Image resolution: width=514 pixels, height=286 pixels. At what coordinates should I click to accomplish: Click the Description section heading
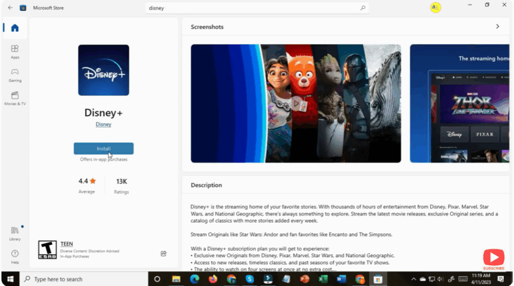tap(206, 185)
